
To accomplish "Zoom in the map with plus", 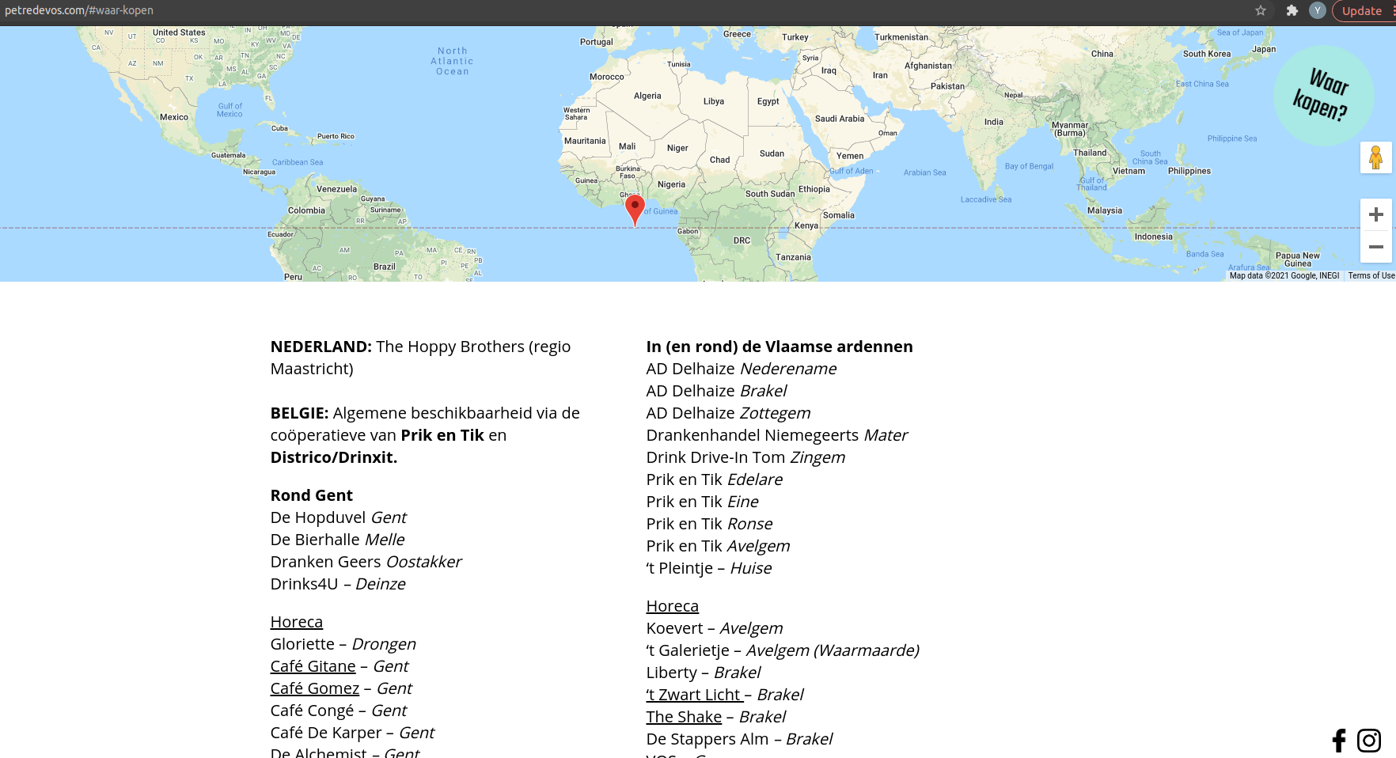I will [1376, 214].
